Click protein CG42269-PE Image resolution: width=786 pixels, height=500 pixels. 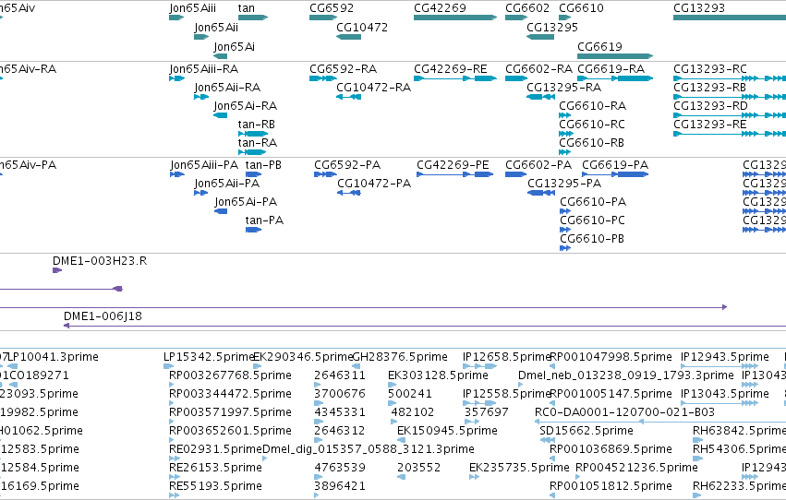point(453,164)
